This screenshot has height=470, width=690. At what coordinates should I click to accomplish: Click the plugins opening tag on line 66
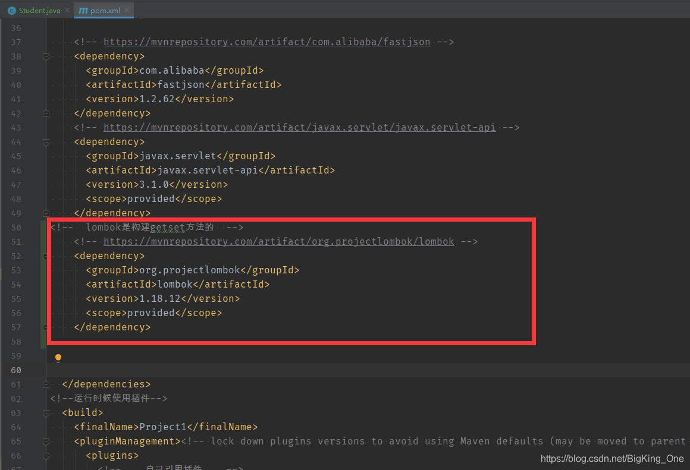(112, 456)
